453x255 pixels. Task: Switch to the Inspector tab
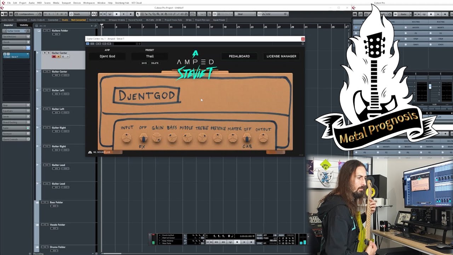tap(8, 25)
